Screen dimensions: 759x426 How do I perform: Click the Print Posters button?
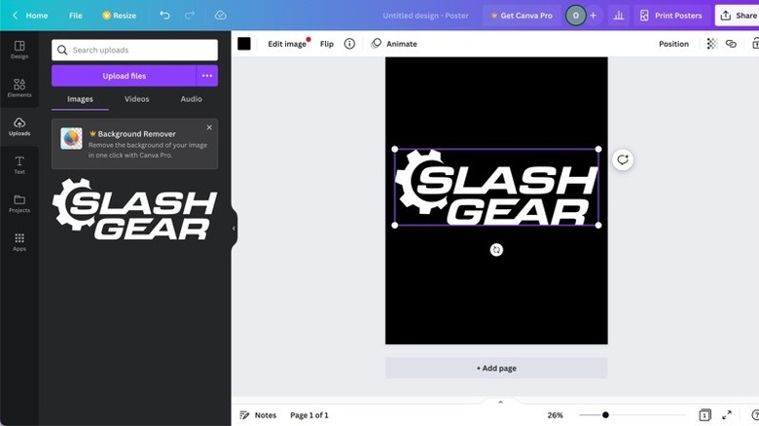(670, 16)
